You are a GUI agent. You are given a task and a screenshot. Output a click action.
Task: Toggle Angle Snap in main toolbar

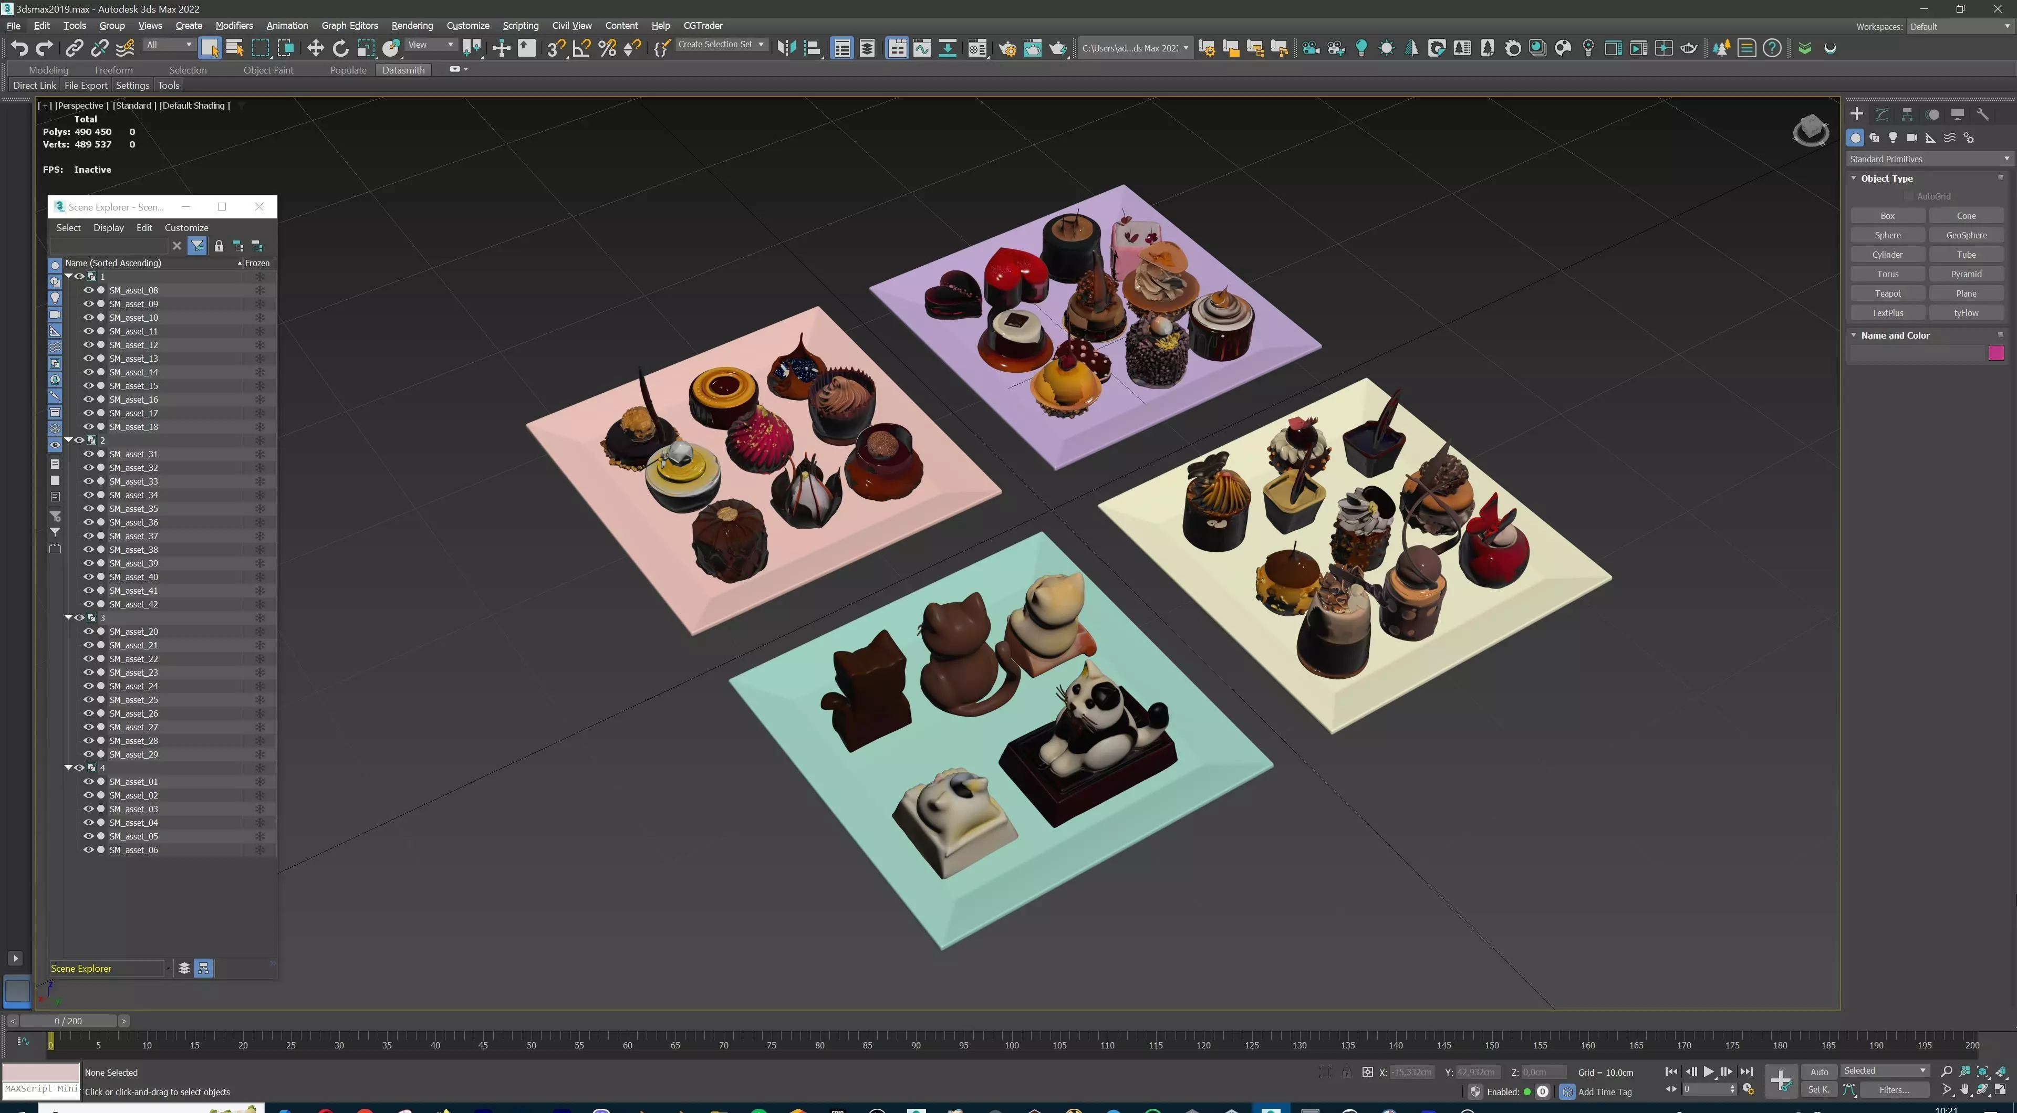pyautogui.click(x=582, y=48)
